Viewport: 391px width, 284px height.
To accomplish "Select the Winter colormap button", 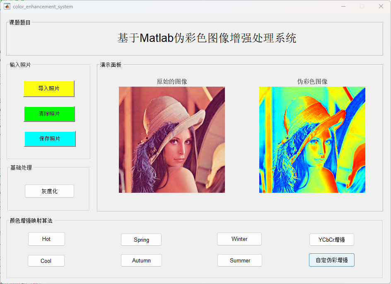I will pyautogui.click(x=239, y=239).
